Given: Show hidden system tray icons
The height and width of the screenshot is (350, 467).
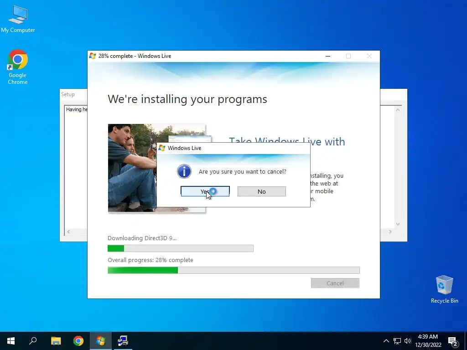Looking at the screenshot, I should (386, 341).
